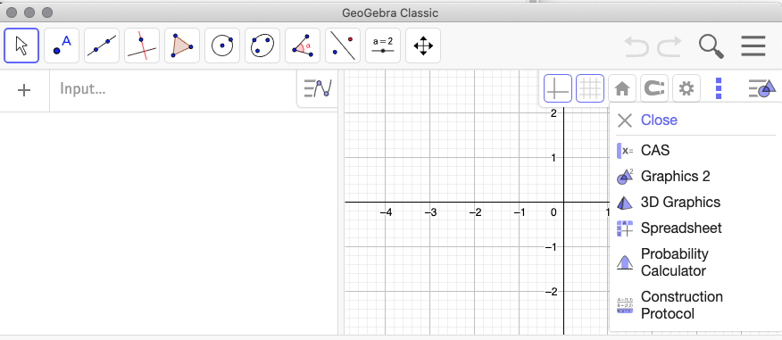
Task: Click the GeoGebra Classic window title
Action: click(x=390, y=12)
